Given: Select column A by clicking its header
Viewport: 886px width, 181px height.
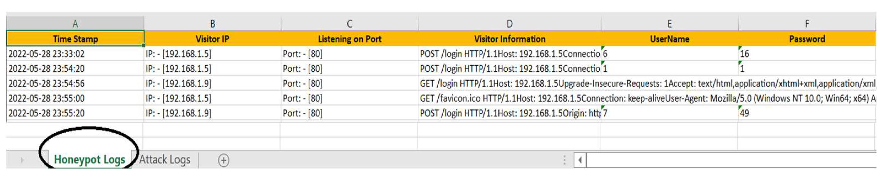Looking at the screenshot, I should (75, 23).
